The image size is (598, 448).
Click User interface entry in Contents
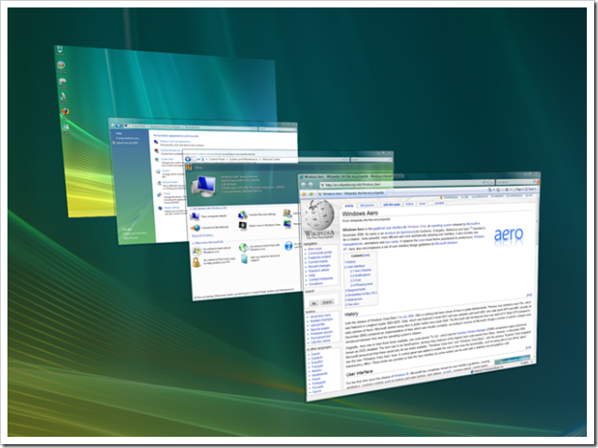pyautogui.click(x=355, y=266)
